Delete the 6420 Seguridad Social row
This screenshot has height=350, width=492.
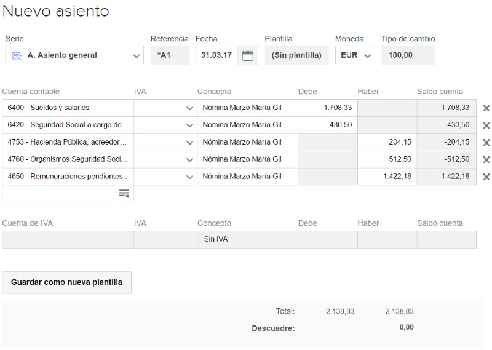[486, 125]
